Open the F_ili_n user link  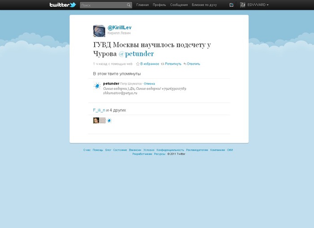(x=99, y=110)
